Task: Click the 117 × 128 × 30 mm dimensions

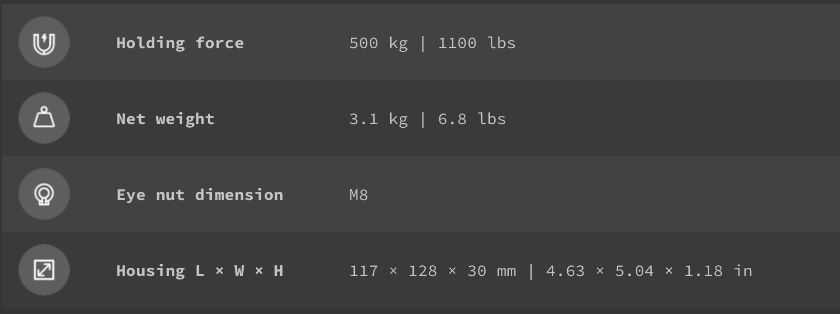Action: coord(433,271)
